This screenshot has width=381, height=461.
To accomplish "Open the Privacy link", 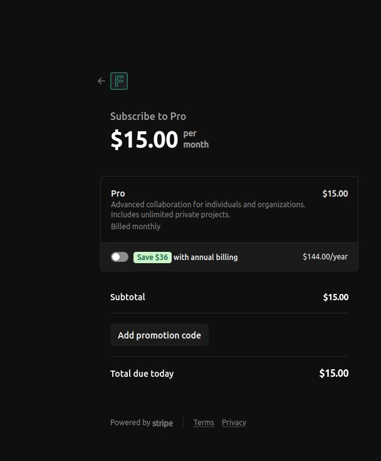I will (234, 423).
